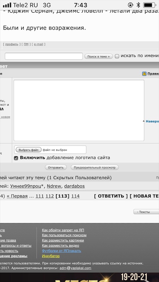Open Как обойти запрет на ЯП
The height and width of the screenshot is (282, 159).
pos(63,230)
